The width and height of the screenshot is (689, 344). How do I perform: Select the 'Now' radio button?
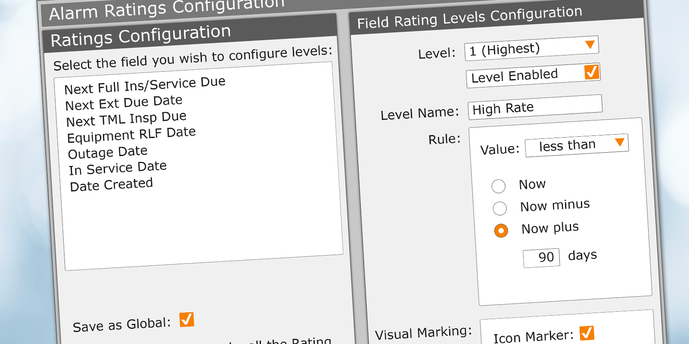pyautogui.click(x=498, y=186)
